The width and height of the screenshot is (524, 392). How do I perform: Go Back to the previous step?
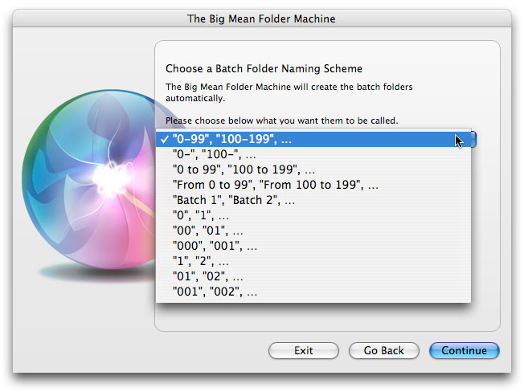(x=383, y=350)
